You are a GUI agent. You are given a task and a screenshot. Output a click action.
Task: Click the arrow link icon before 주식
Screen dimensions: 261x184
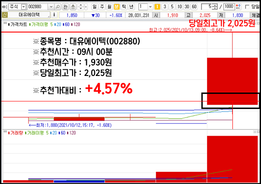pos(4,7)
